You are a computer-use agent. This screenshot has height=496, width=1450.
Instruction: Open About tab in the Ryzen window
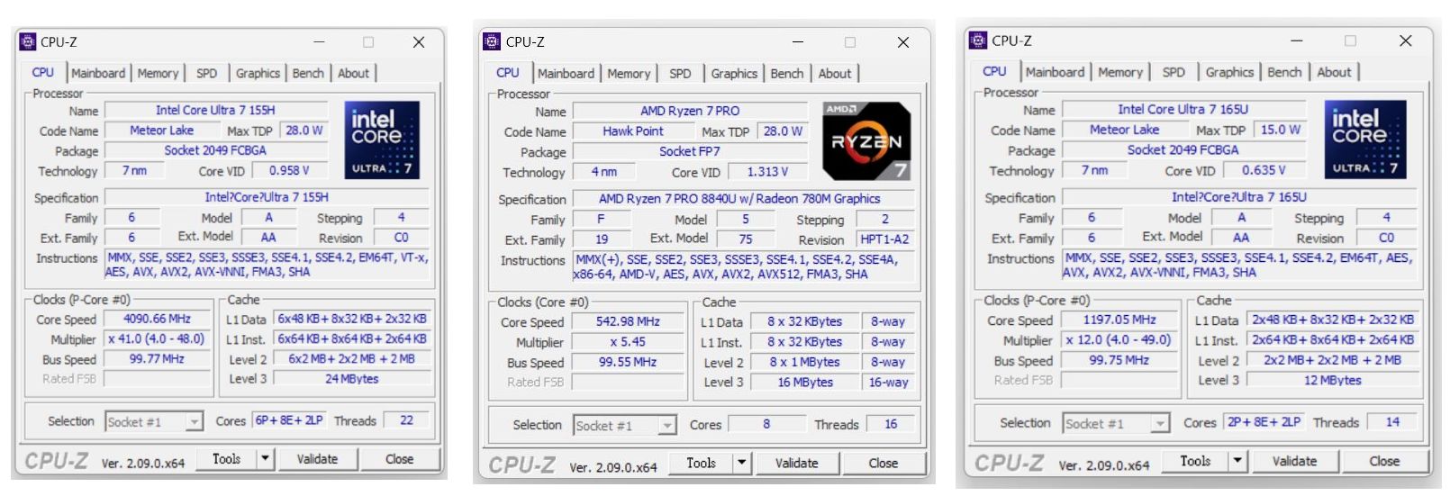[834, 74]
